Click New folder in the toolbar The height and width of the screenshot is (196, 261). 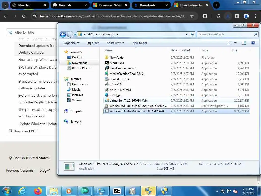(x=140, y=43)
